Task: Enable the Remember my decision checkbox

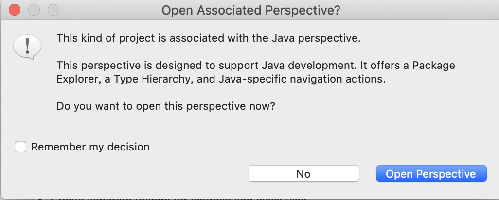Action: [x=20, y=147]
